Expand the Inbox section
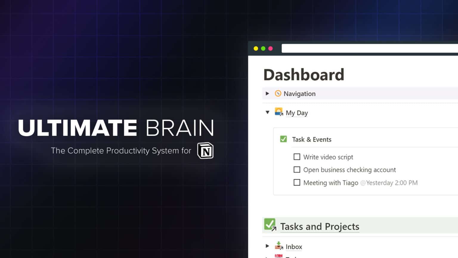The width and height of the screenshot is (458, 258). 267,246
